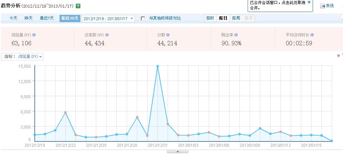Click the 发送 send icon
Viewport: 343px width, 154px height.
[x=323, y=6]
